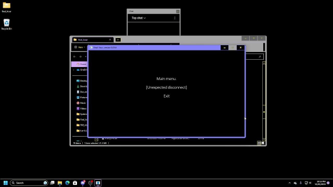Click the Explorer vertical scrollbar thumb
This screenshot has width=333, height=187.
click(264, 112)
